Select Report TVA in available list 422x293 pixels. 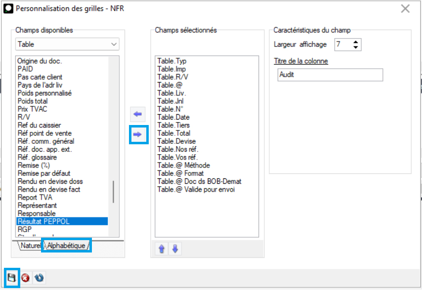point(36,197)
